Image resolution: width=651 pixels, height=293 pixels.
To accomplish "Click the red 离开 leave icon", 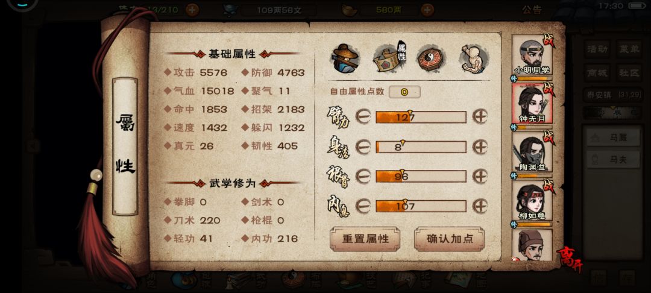I will [x=569, y=258].
